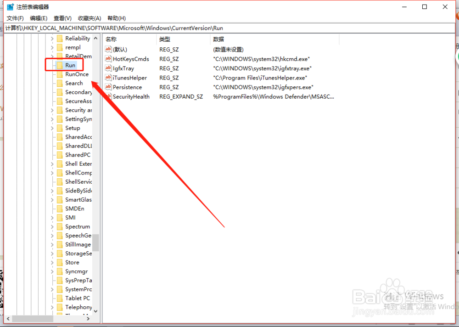Select the Secondary key in the tree

pyautogui.click(x=78, y=92)
